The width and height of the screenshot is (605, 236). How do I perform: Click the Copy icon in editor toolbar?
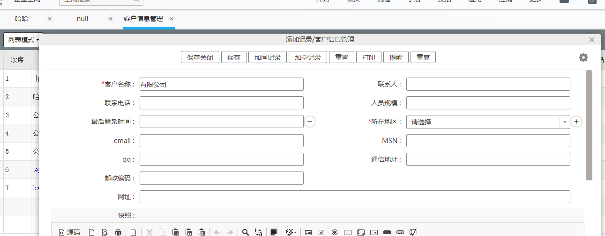pos(162,232)
